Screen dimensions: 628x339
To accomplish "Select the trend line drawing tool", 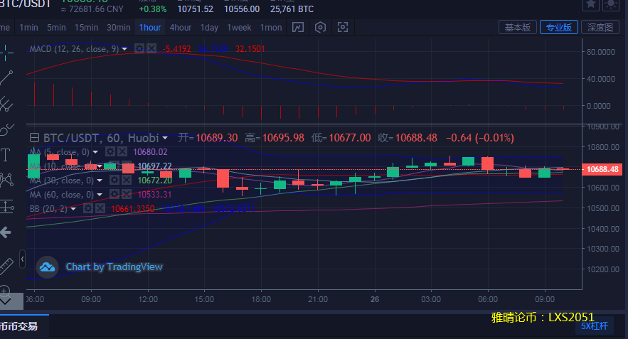I will [7, 77].
